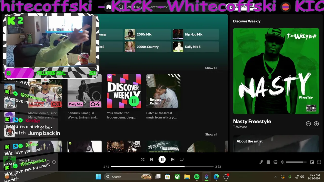Open the lyrics microphone icon
Image resolution: width=324 pixels, height=182 pixels.
click(261, 162)
